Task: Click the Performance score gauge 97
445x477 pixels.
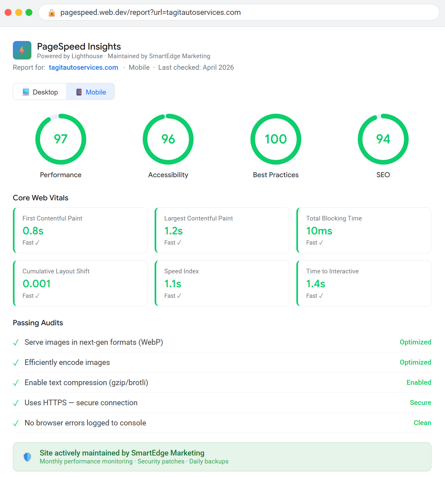Action: click(61, 139)
